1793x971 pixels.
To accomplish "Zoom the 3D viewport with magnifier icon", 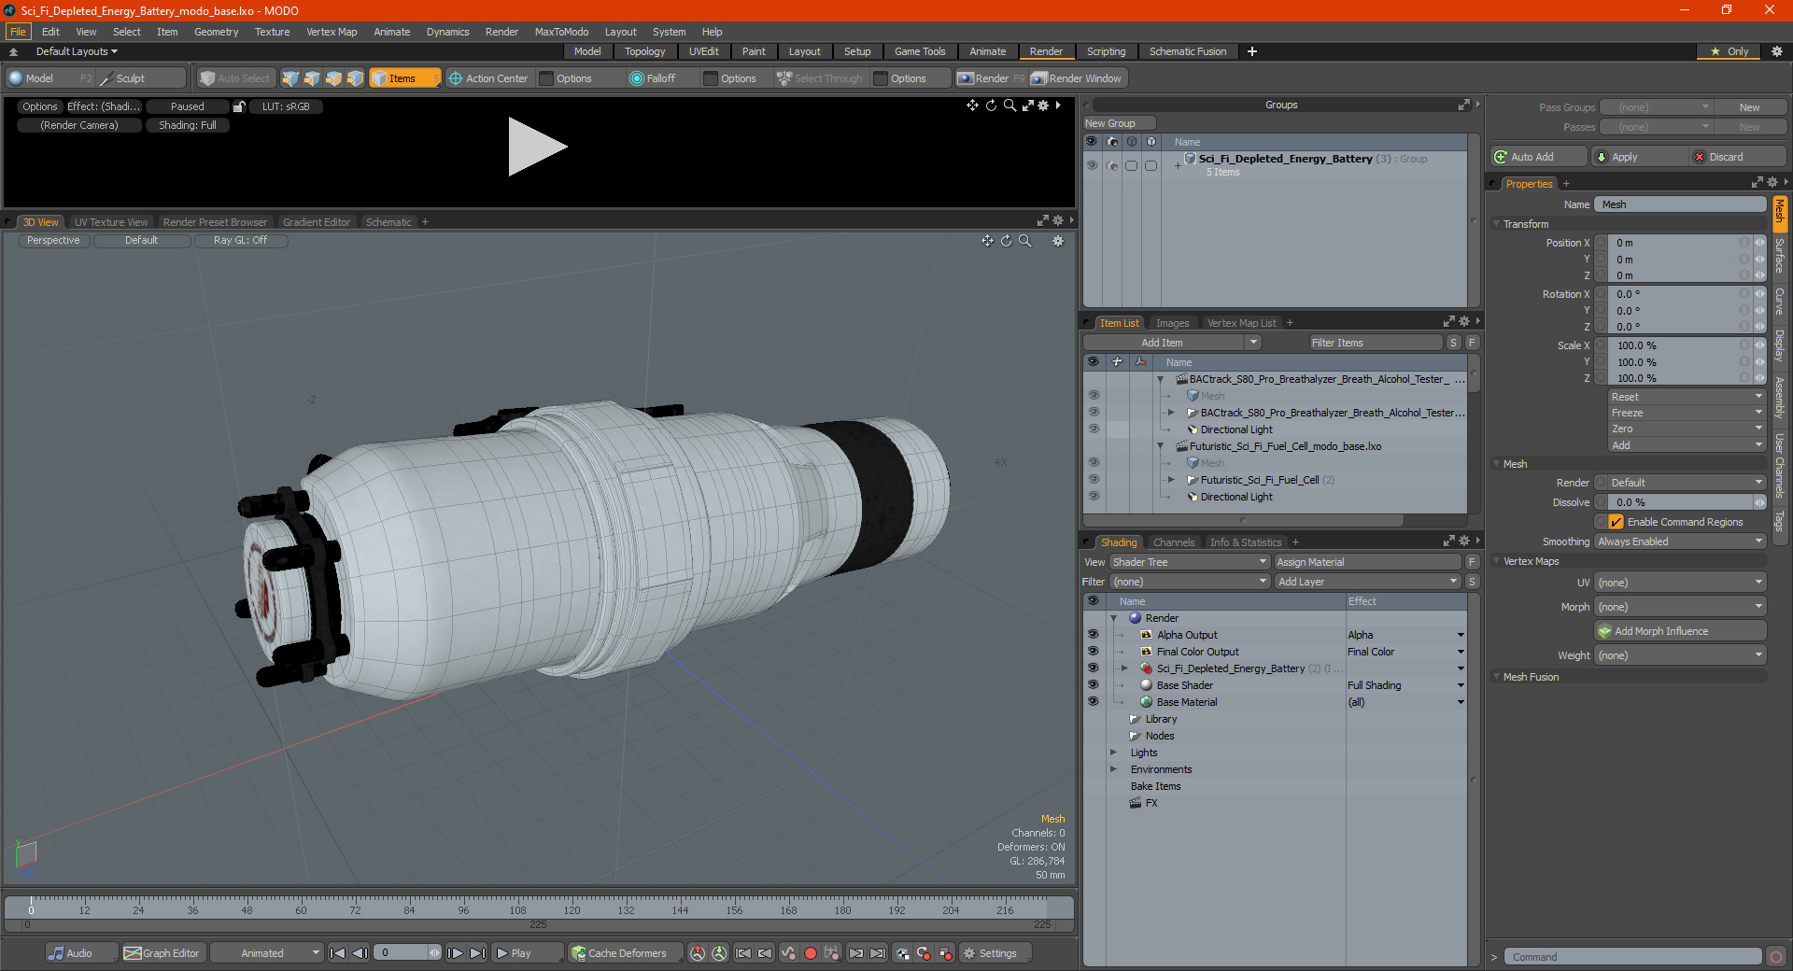I will pos(1025,241).
